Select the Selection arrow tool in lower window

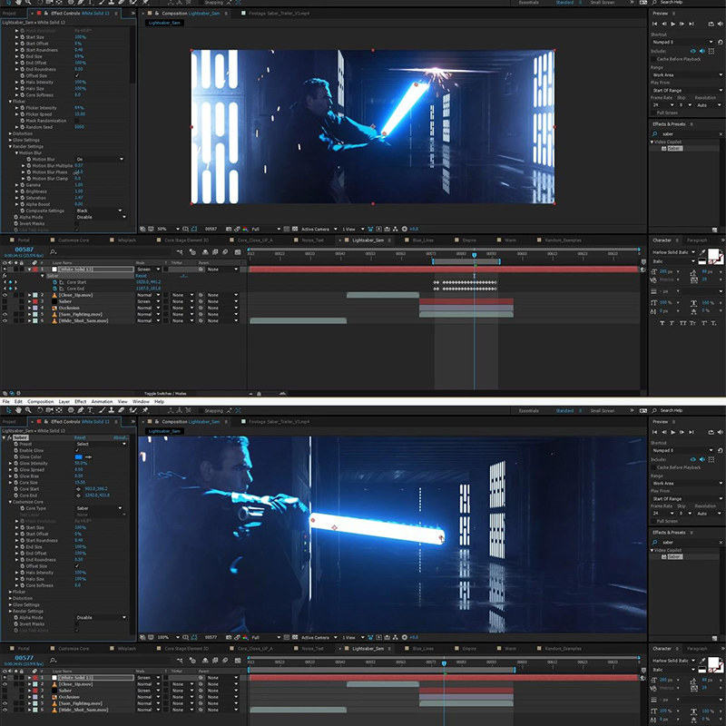(8, 410)
